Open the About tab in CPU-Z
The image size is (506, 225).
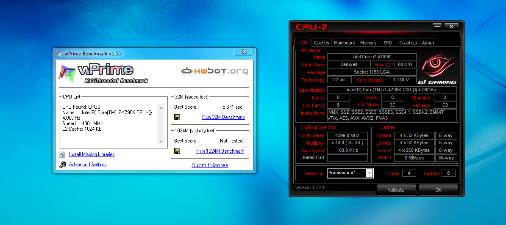coord(428,42)
